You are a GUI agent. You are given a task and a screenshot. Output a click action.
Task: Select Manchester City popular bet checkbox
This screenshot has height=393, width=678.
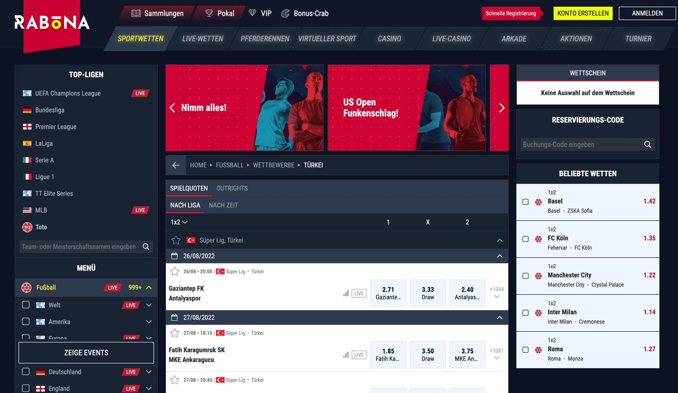click(525, 276)
